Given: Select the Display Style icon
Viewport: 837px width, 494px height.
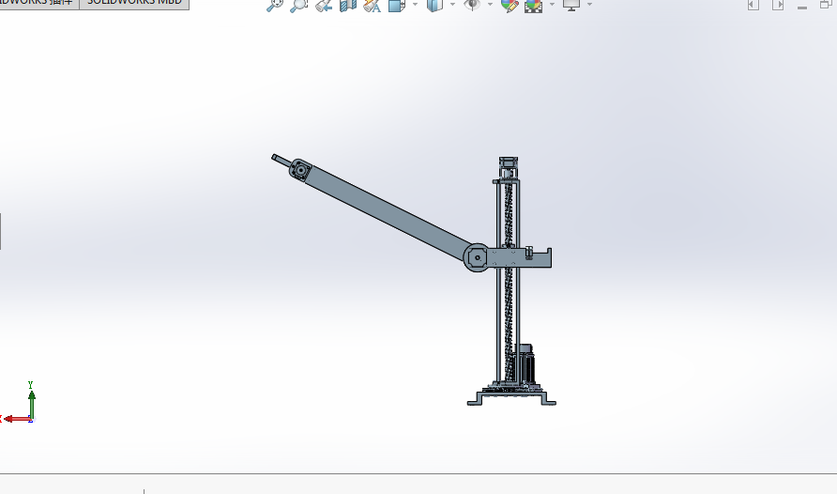Looking at the screenshot, I should 434,6.
